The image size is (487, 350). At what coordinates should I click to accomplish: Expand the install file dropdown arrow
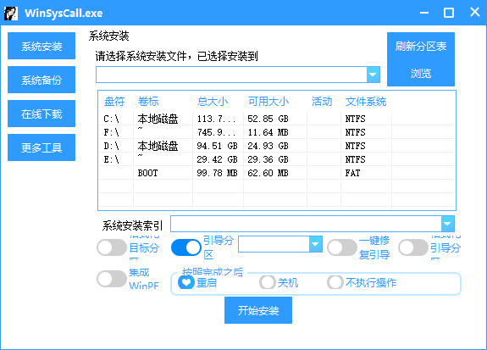click(x=373, y=75)
